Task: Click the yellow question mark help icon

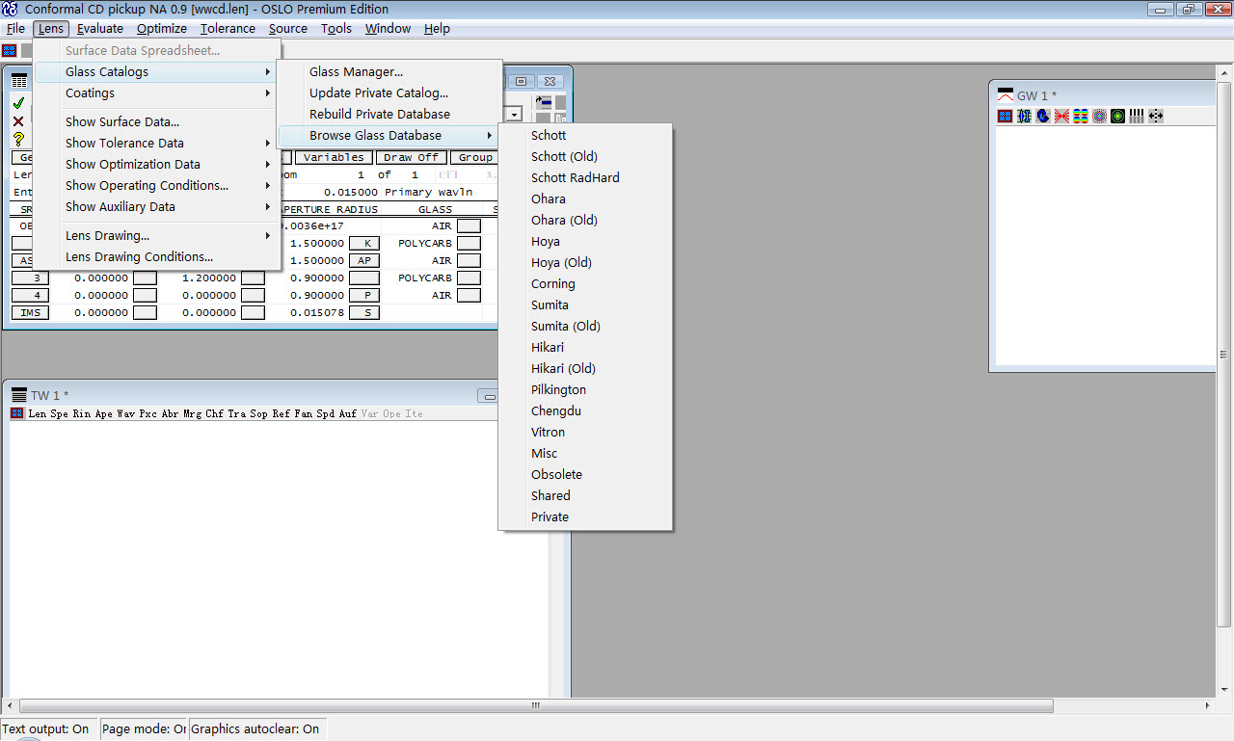Action: point(18,139)
